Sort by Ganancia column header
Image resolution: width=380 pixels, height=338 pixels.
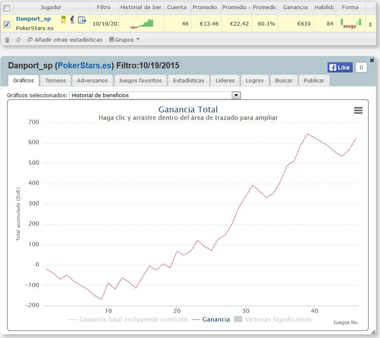click(295, 7)
